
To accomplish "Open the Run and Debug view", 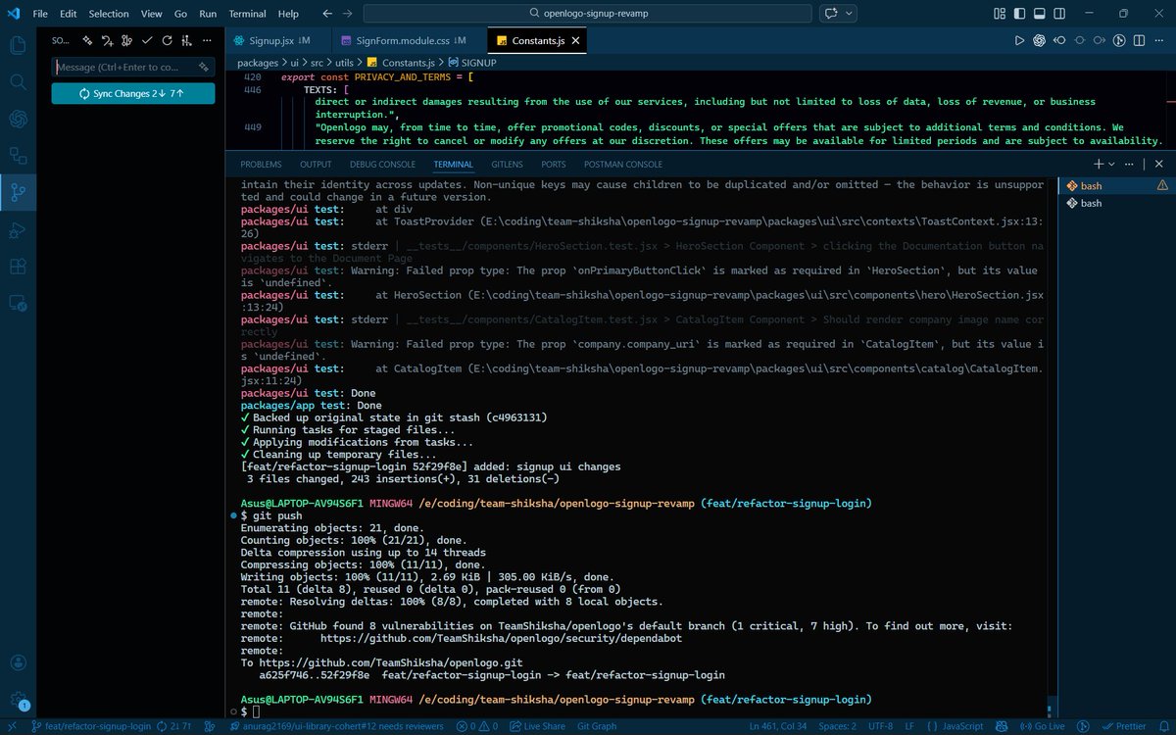I will pyautogui.click(x=18, y=229).
